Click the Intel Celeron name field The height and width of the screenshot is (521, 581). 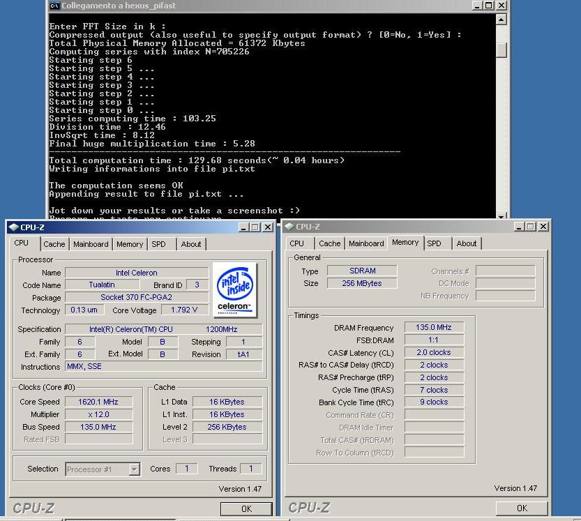coord(137,273)
